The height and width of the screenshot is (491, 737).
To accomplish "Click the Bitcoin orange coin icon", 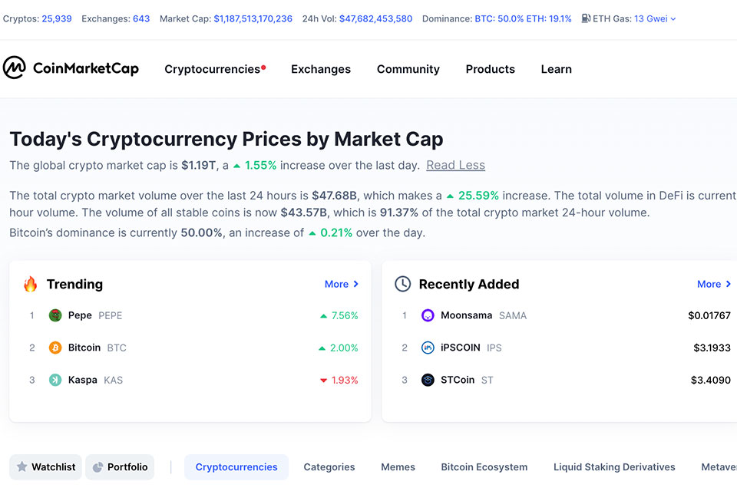I will point(55,348).
